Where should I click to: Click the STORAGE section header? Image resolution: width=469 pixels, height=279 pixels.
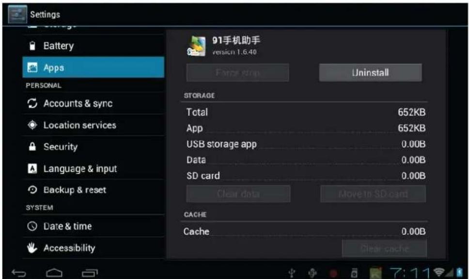tap(199, 95)
